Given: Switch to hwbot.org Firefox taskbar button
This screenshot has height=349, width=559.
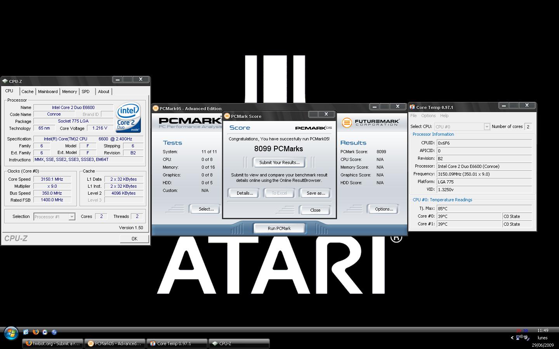Looking at the screenshot, I should click(53, 344).
